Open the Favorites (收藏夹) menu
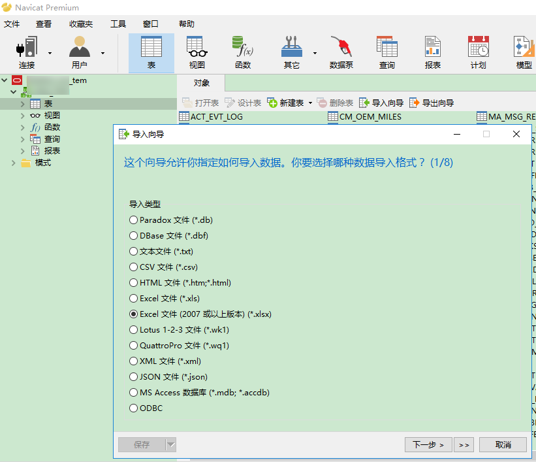This screenshot has height=462, width=536. [x=81, y=24]
